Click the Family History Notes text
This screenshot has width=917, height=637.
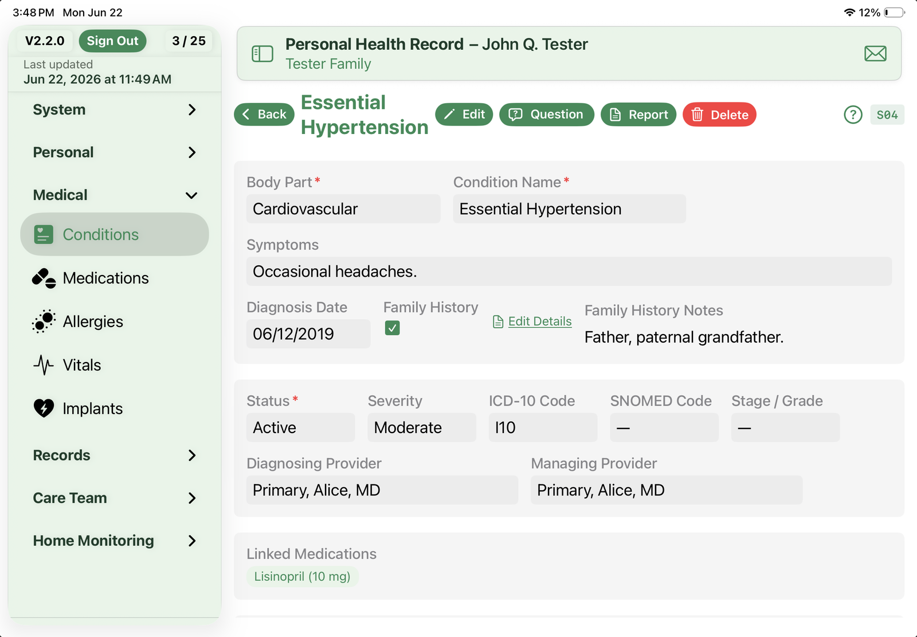click(684, 337)
